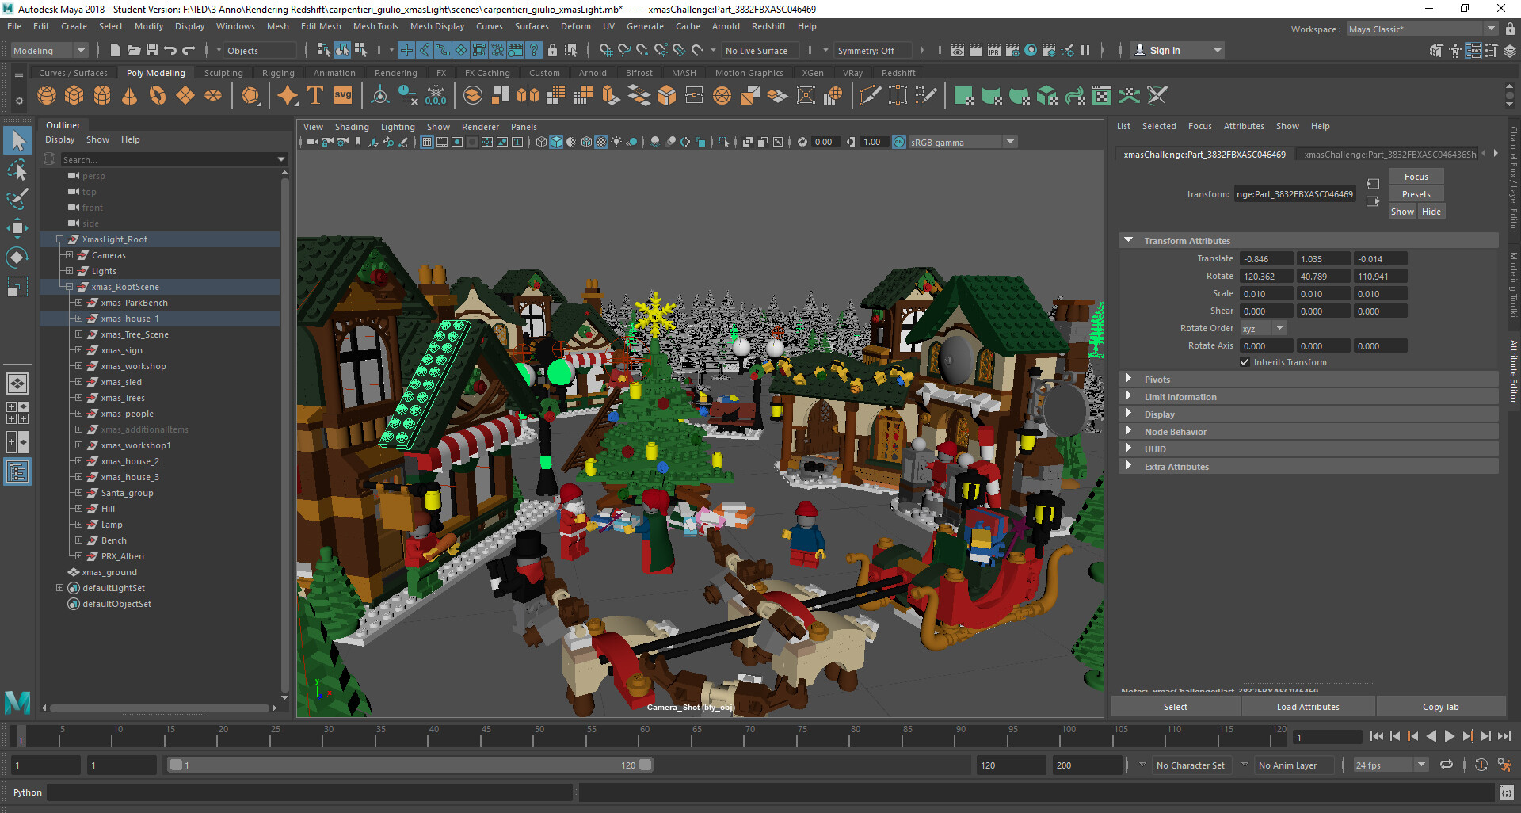Pause viewport display updates
Image resolution: width=1521 pixels, height=813 pixels.
(1085, 50)
